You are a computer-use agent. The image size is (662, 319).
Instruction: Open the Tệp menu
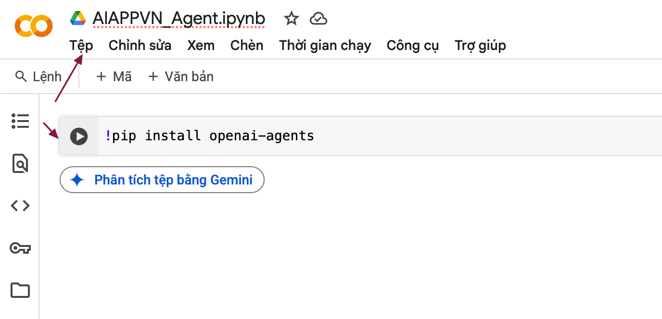(81, 46)
